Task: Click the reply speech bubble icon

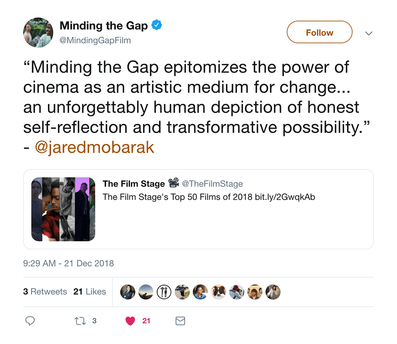Action: (x=30, y=321)
